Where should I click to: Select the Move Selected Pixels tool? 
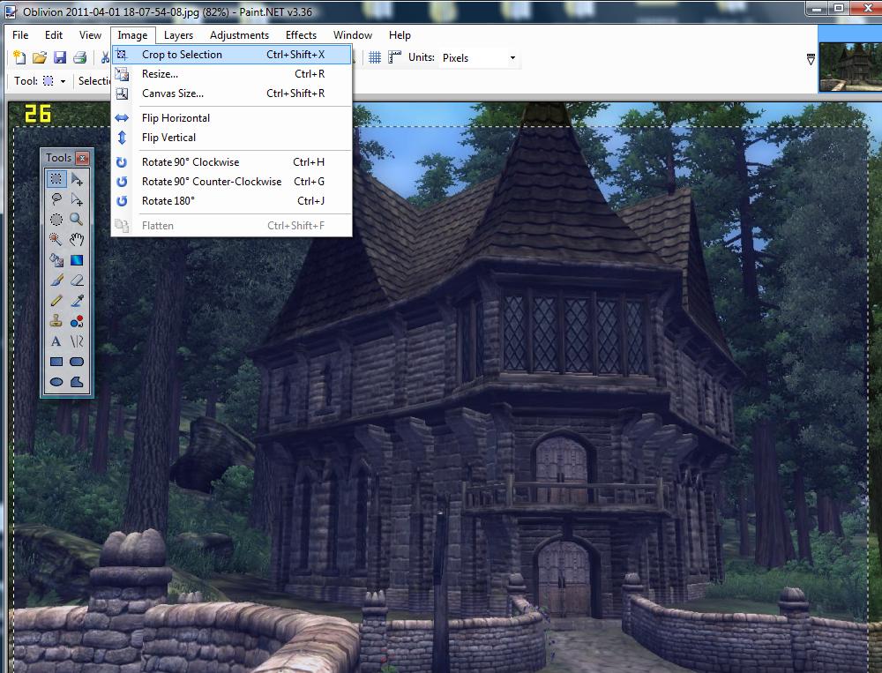tap(77, 179)
